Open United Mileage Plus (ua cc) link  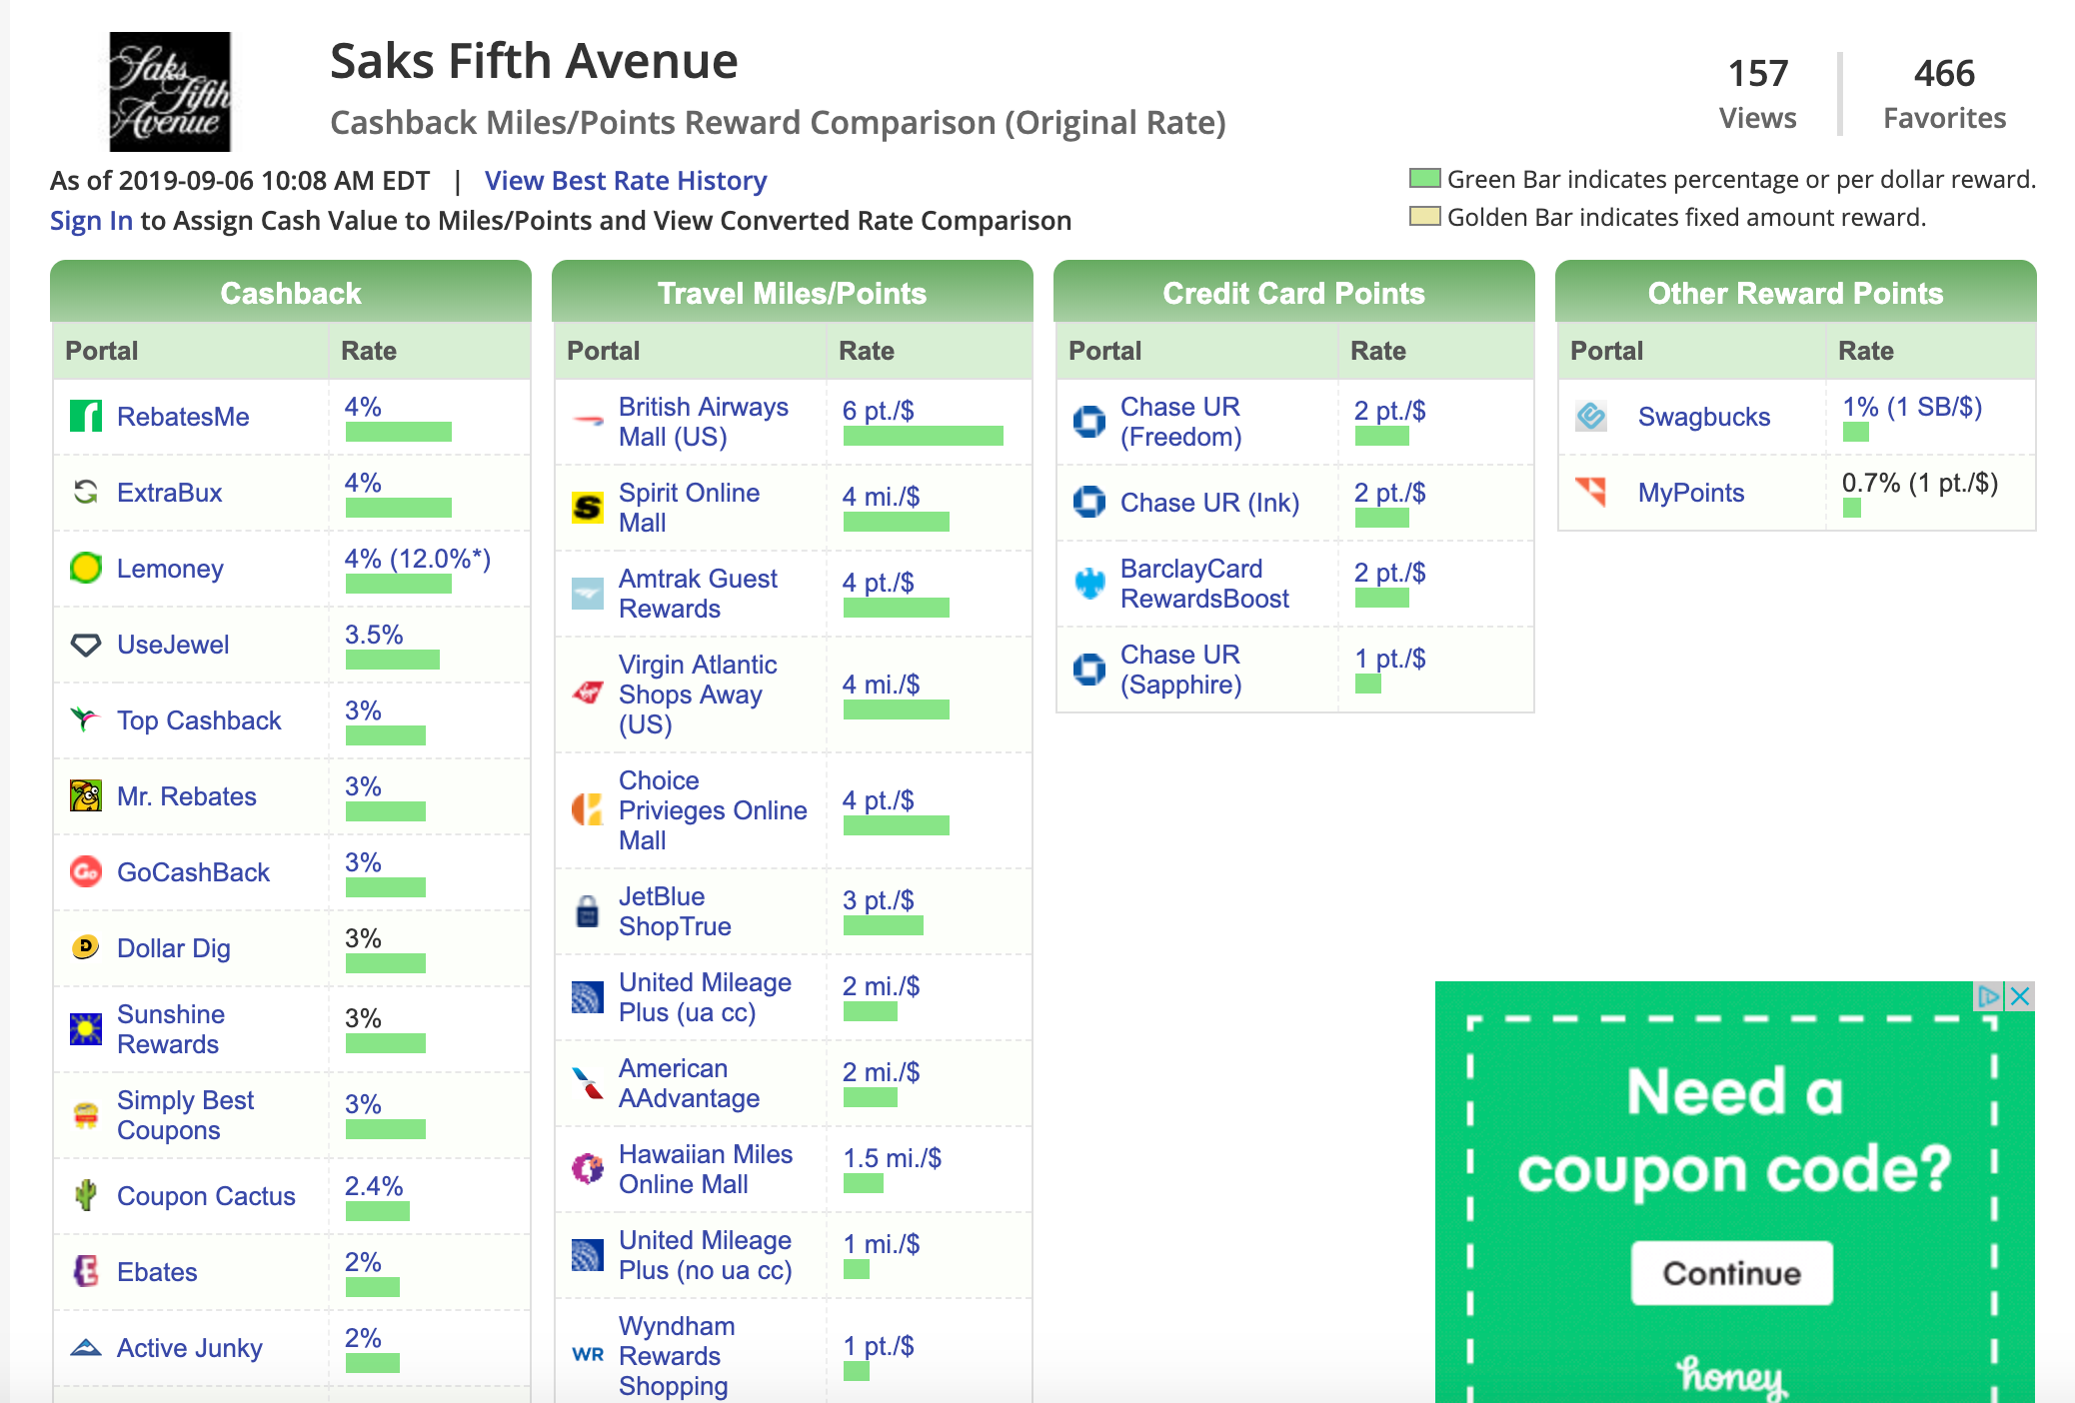point(705,997)
